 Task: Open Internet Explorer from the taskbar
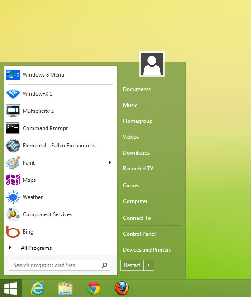(38, 288)
